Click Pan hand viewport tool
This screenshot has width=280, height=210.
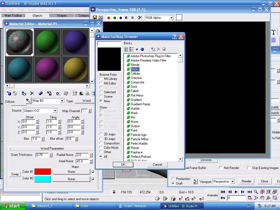pos(262,198)
